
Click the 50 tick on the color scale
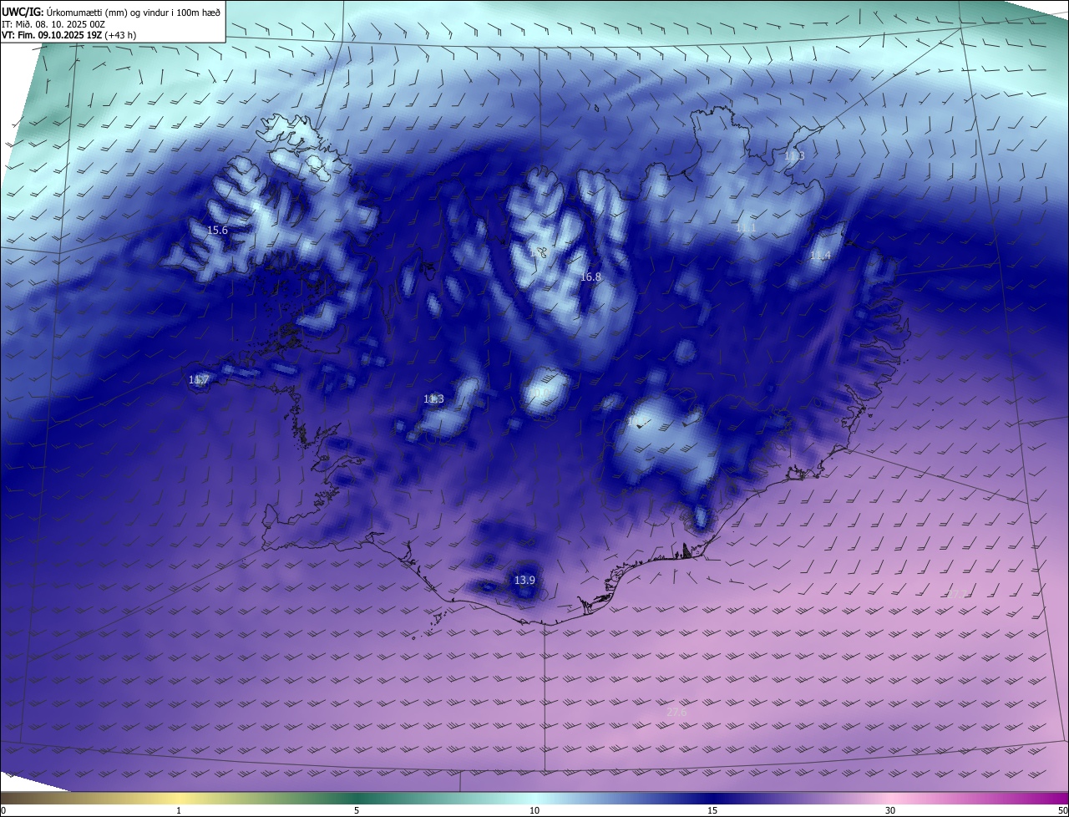tap(1062, 810)
